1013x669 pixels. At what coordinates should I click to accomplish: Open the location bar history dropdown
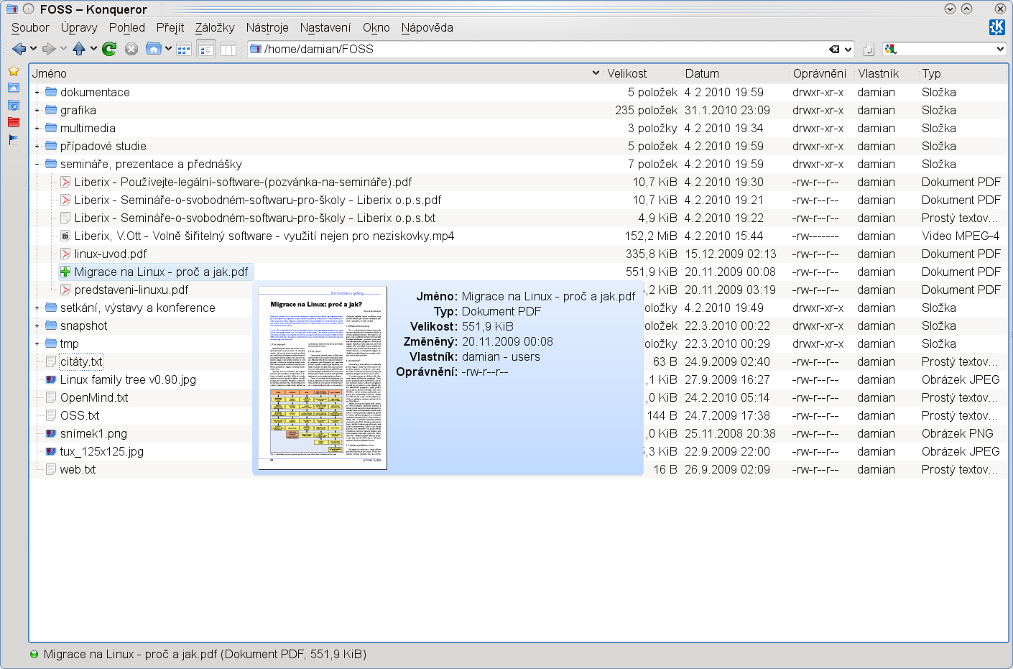pyautogui.click(x=848, y=50)
